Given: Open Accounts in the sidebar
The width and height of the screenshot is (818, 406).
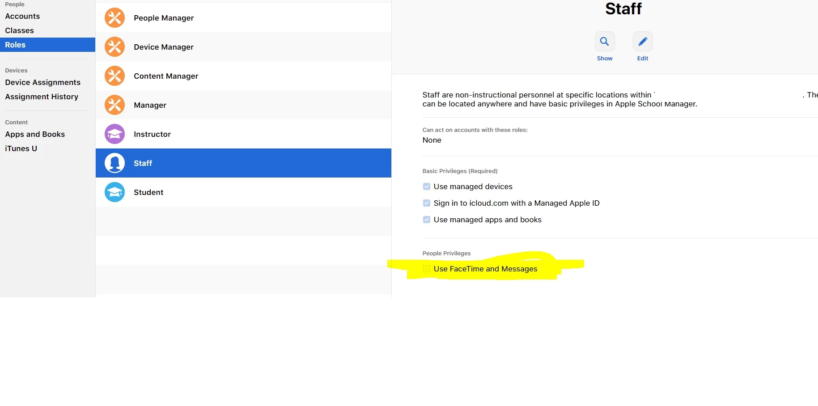Looking at the screenshot, I should (x=22, y=16).
